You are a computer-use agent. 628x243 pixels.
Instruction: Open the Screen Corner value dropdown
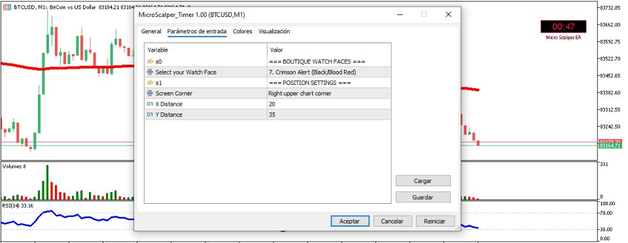coord(329,93)
